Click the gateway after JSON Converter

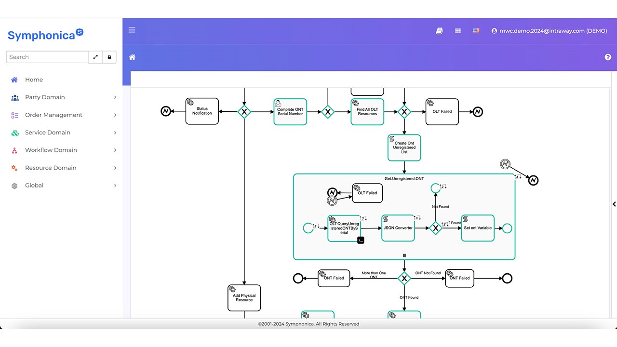click(x=435, y=228)
